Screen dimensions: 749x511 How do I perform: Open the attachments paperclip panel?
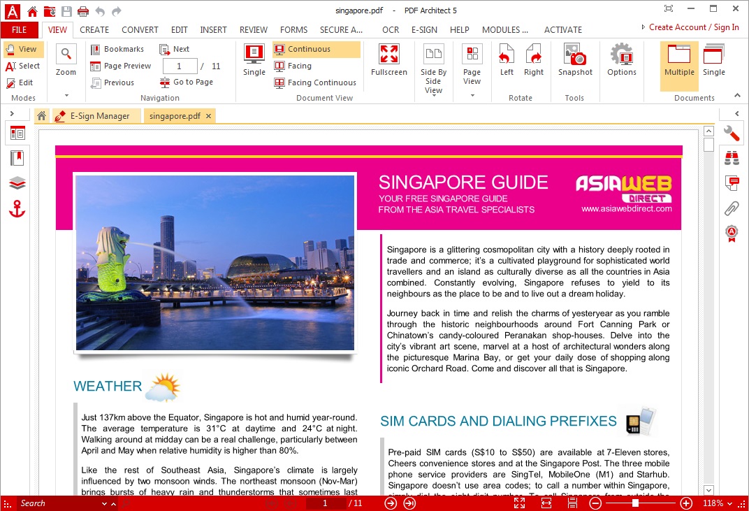pyautogui.click(x=732, y=208)
